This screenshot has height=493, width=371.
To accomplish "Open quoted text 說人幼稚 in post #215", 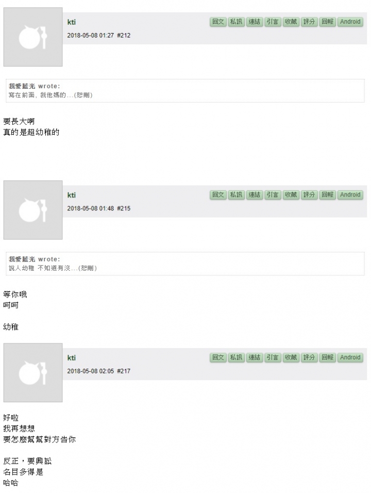I will [53, 268].
